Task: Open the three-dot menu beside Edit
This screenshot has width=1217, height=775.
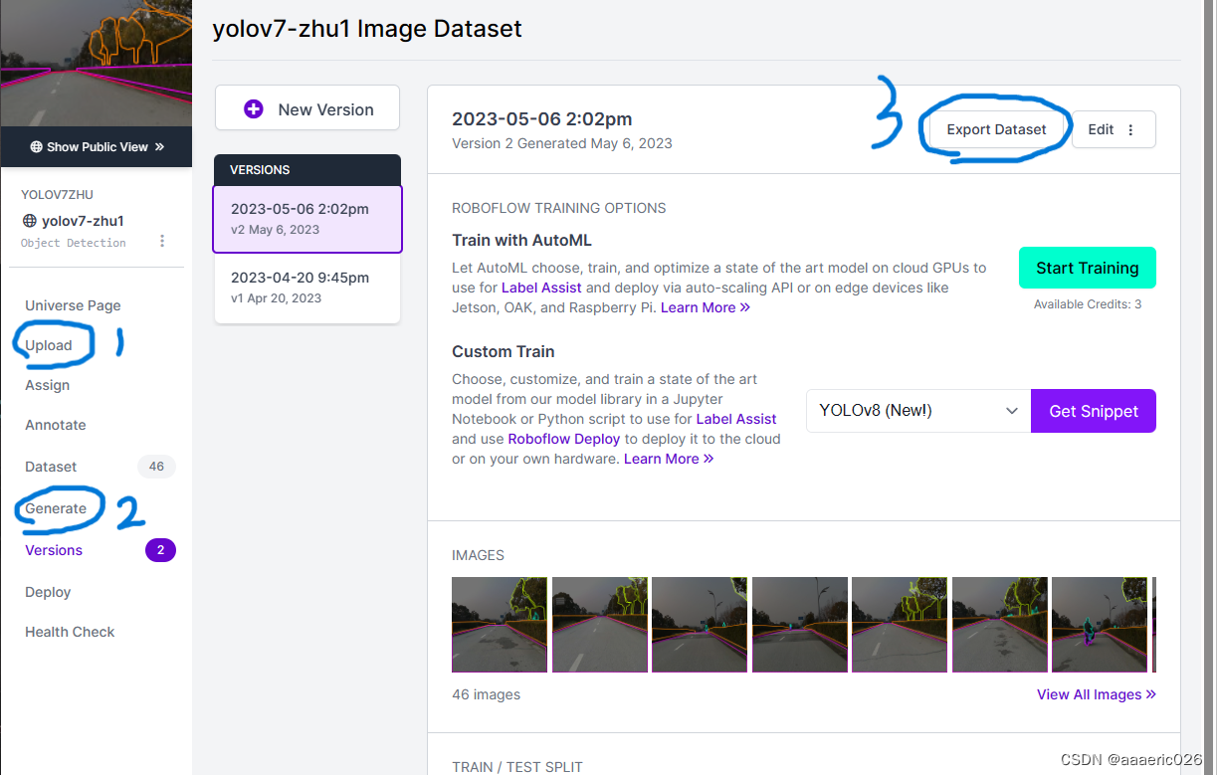Action: [x=1130, y=129]
